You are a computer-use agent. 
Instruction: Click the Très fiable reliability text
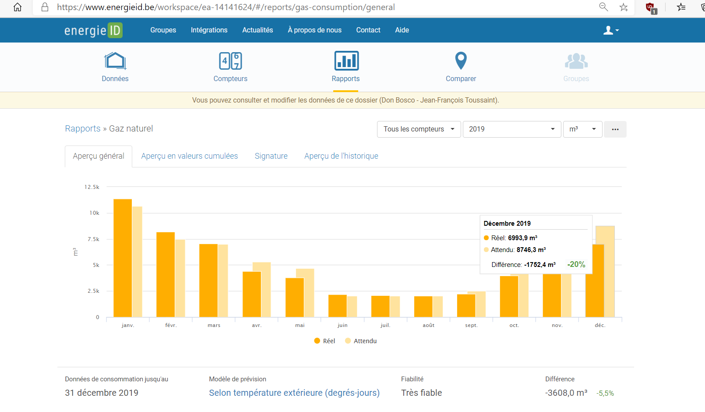(421, 393)
